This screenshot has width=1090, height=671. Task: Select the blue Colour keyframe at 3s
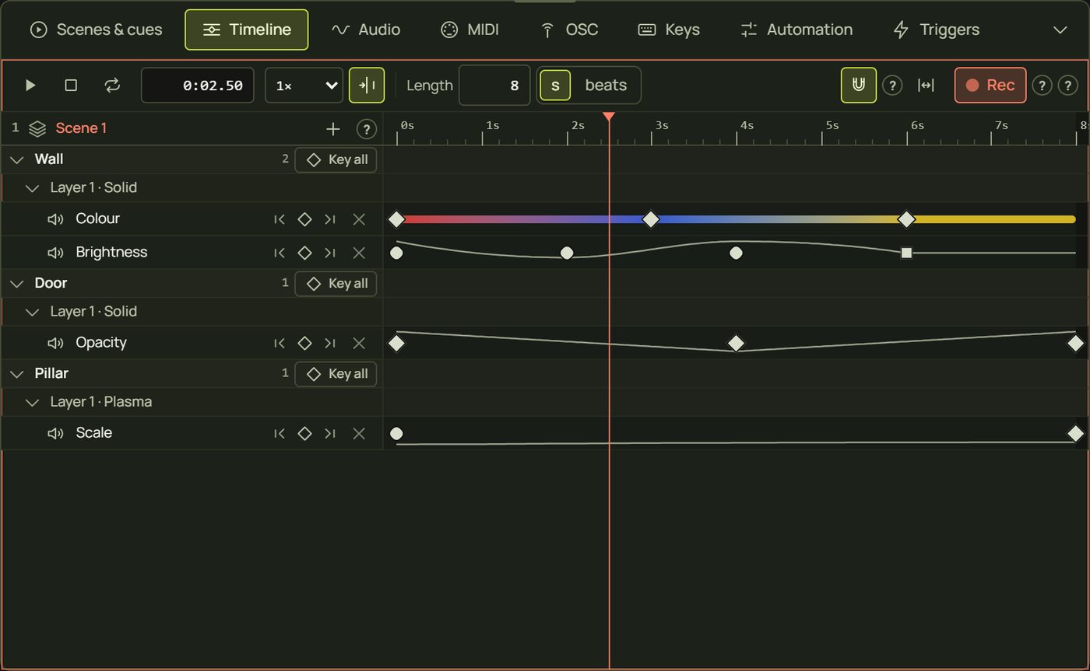click(x=651, y=219)
